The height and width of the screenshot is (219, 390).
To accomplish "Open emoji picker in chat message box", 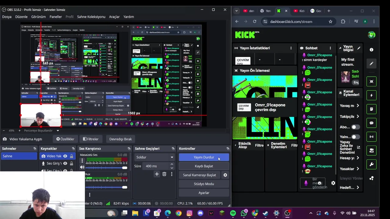I will pyautogui.click(x=320, y=183).
